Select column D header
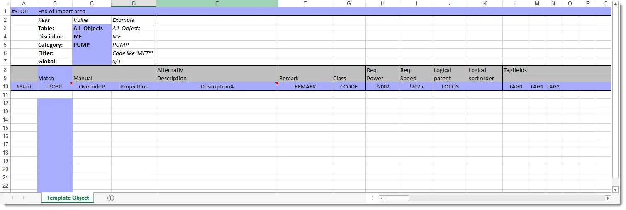The height and width of the screenshot is (210, 626). [x=134, y=3]
